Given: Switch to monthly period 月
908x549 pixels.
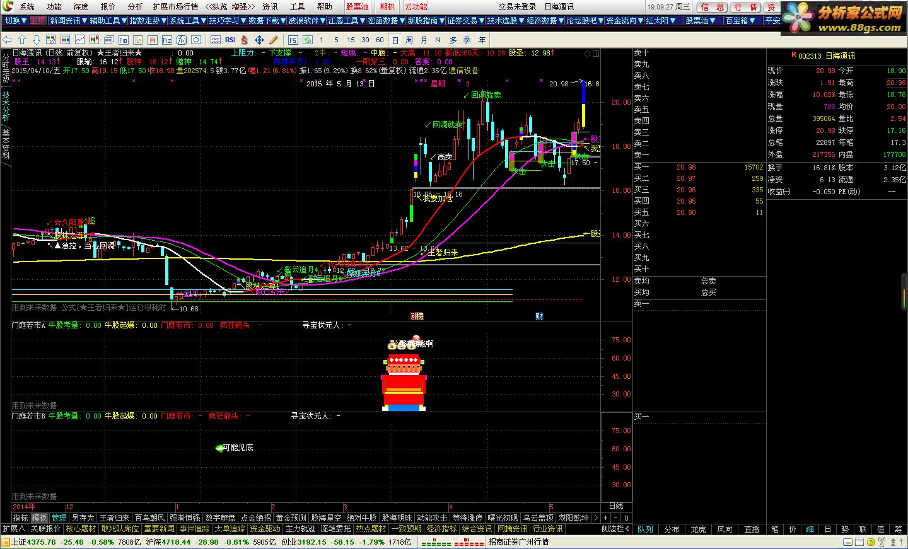Looking at the screenshot, I should tap(424, 40).
